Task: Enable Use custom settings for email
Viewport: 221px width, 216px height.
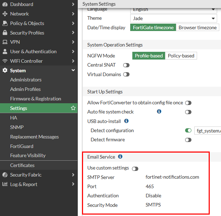Action: [135, 169]
